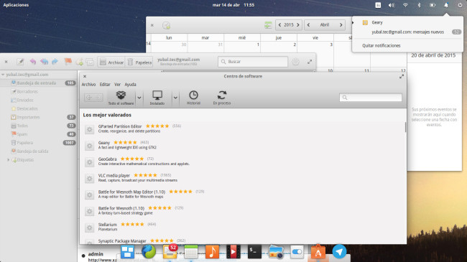Select GeoGebra entry
This screenshot has width=467, height=262.
243,162
